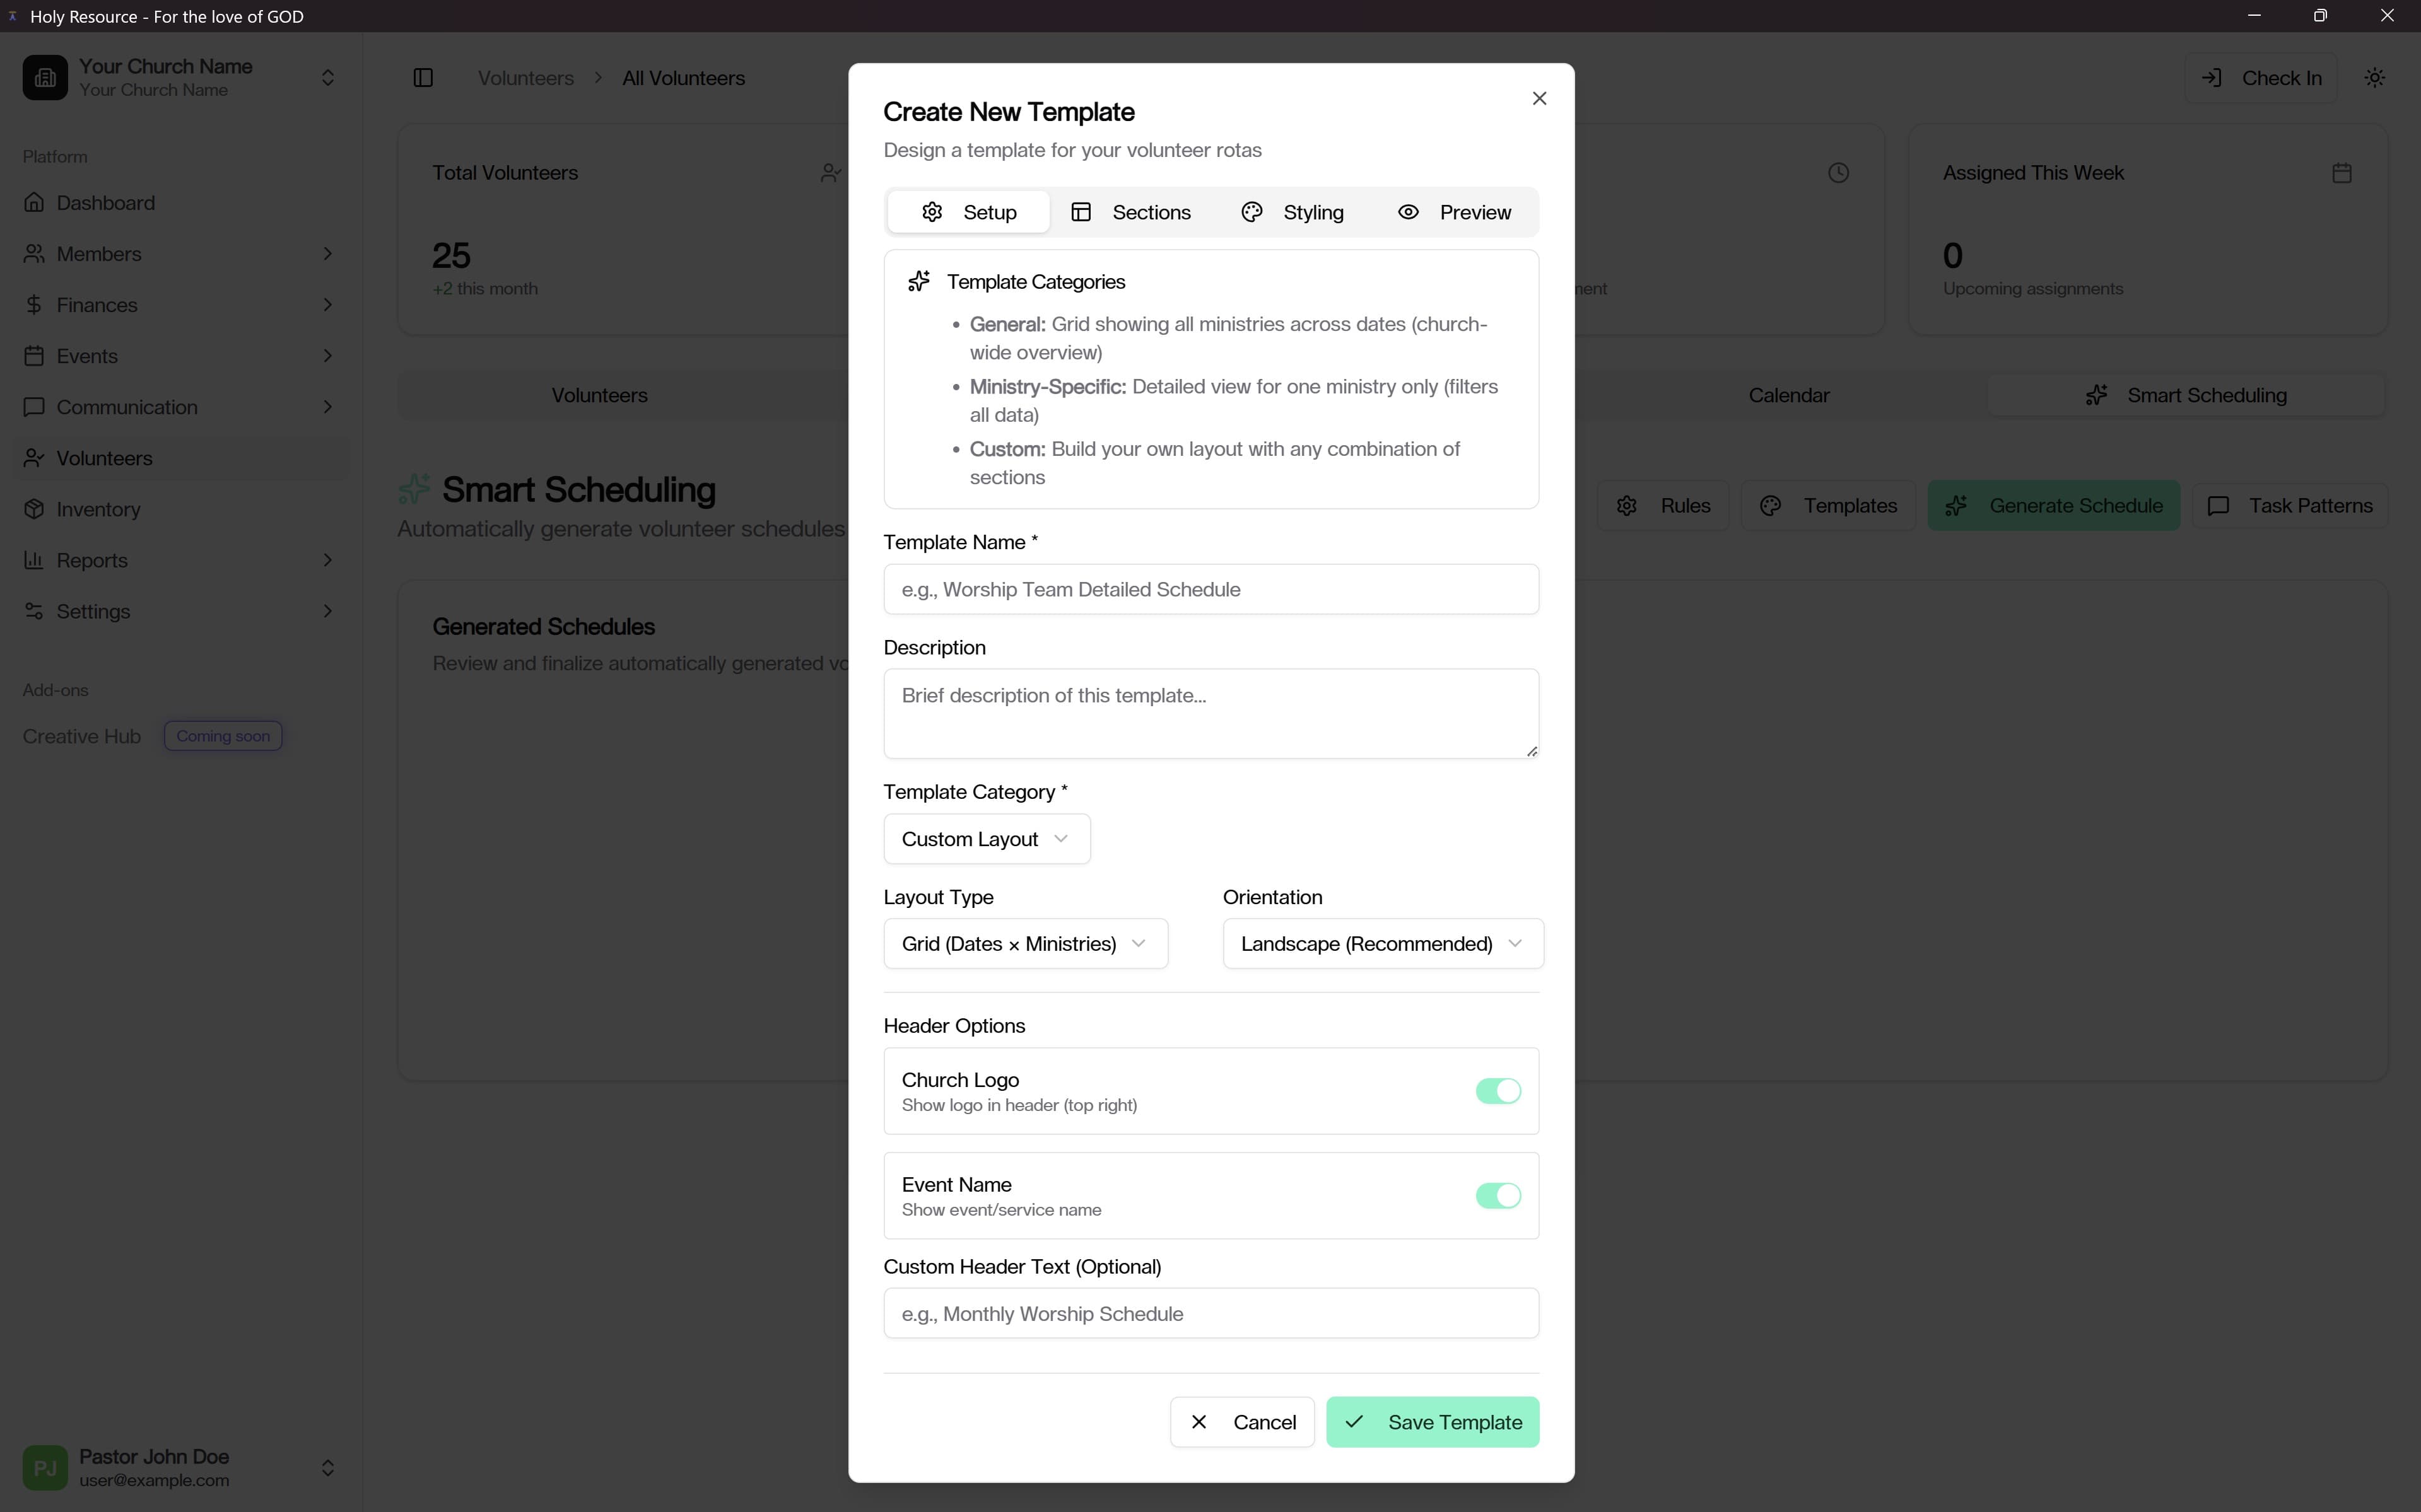Image resolution: width=2421 pixels, height=1512 pixels.
Task: Open Inventory in the sidebar
Action: (x=180, y=509)
